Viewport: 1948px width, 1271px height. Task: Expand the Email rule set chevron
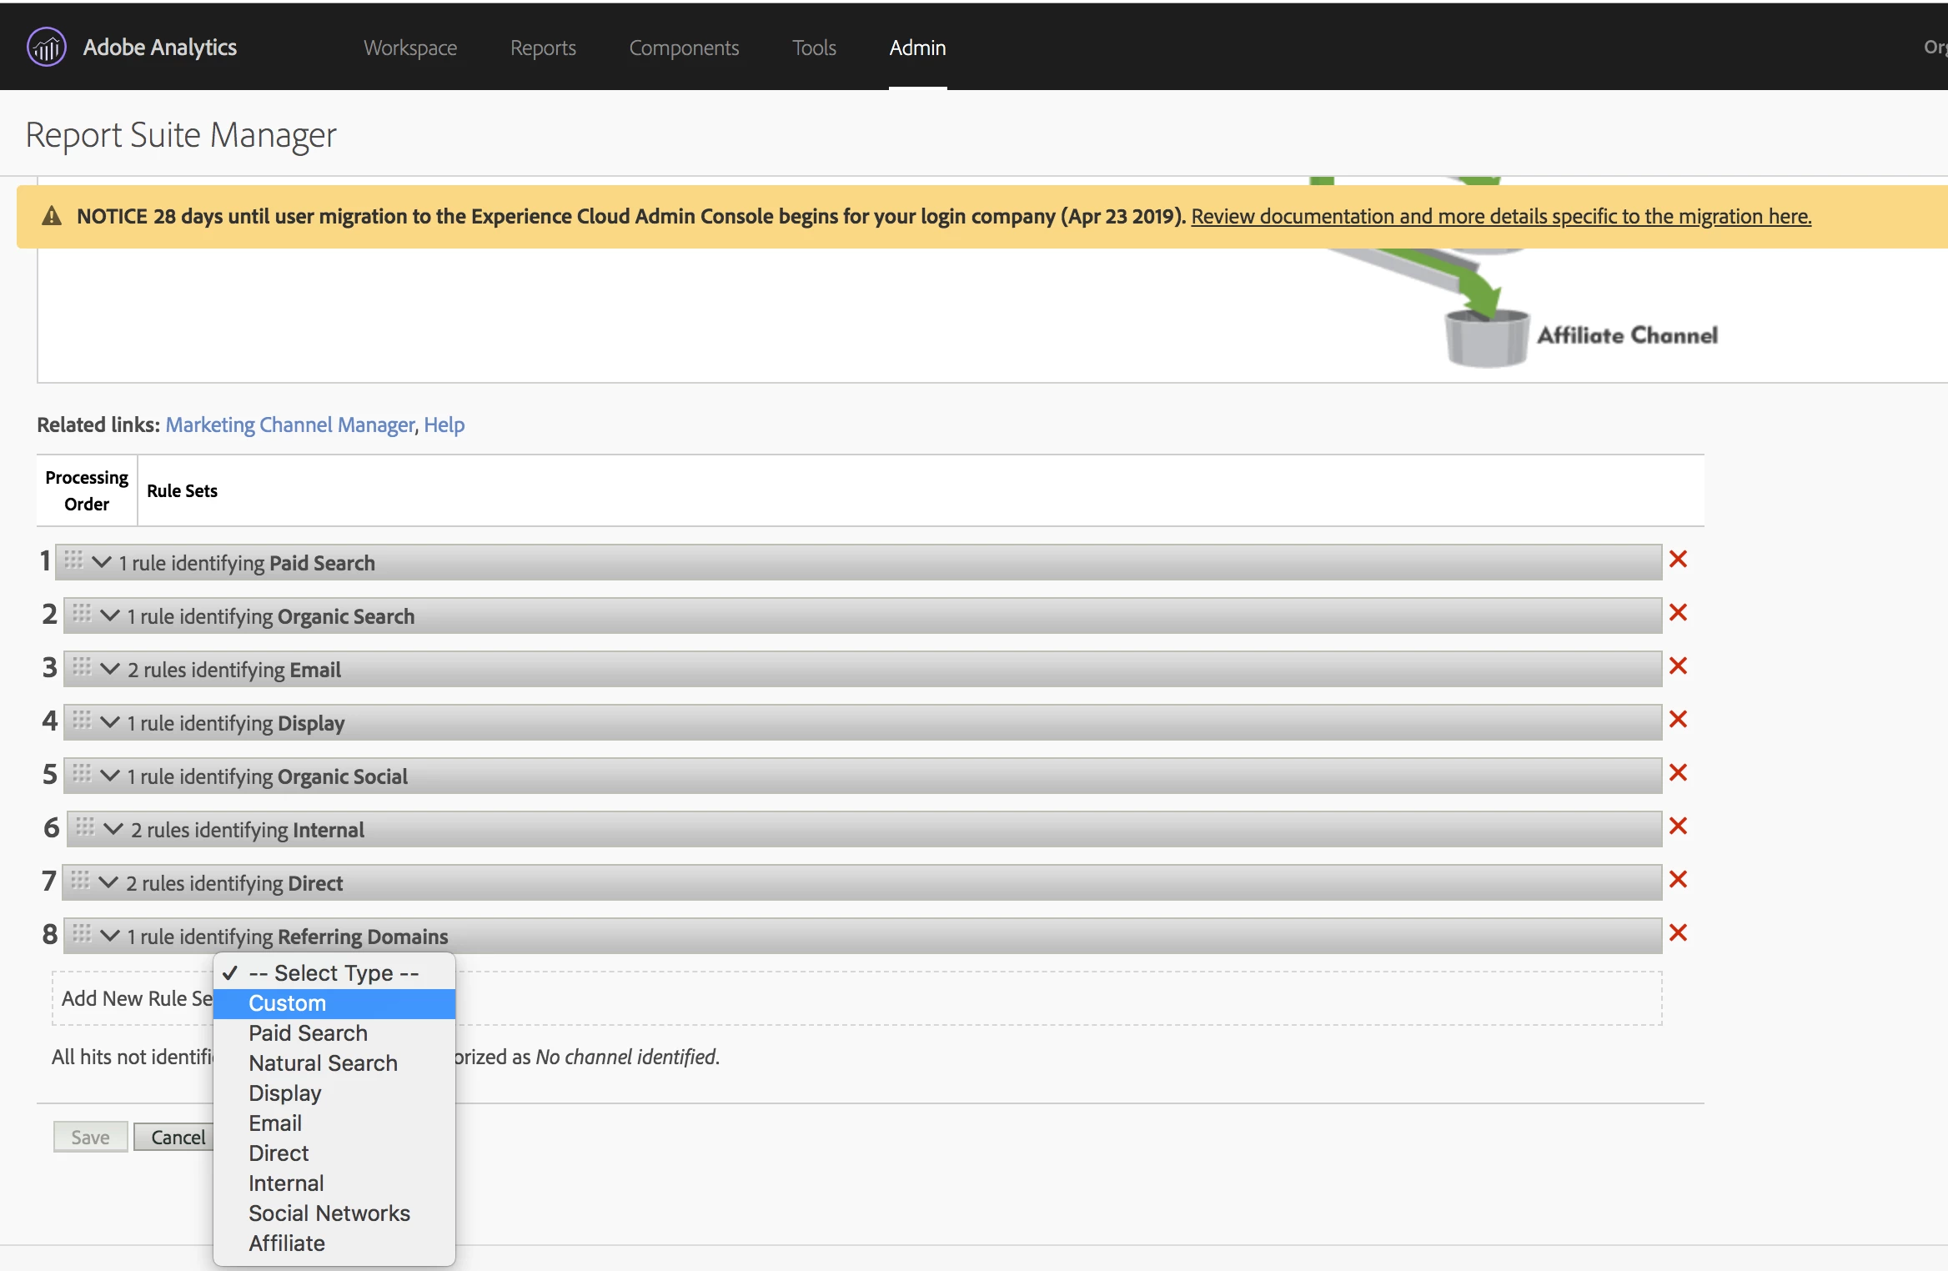click(110, 669)
